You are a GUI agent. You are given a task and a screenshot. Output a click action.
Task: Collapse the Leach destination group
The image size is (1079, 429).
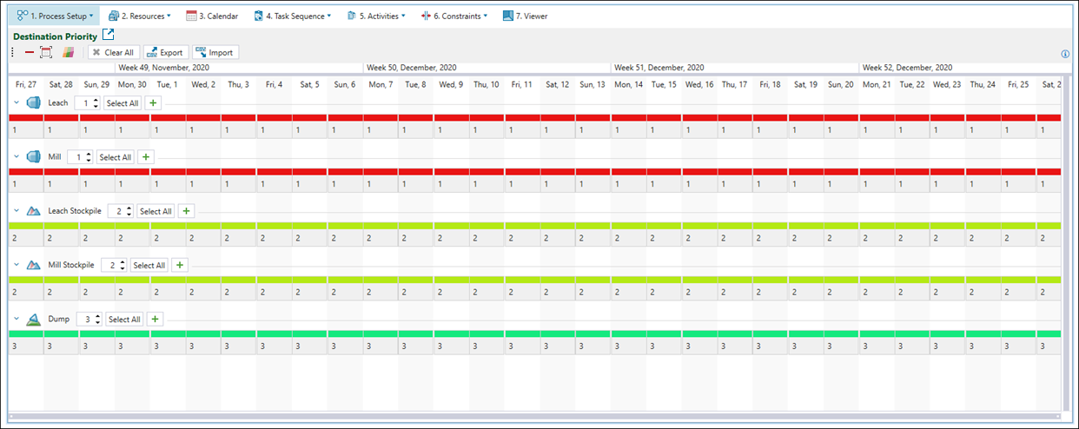coord(16,103)
